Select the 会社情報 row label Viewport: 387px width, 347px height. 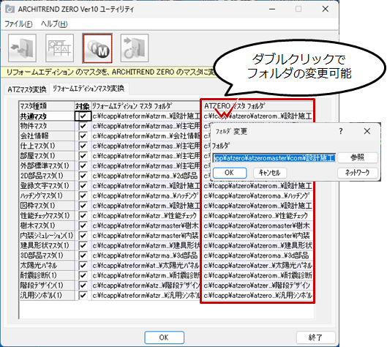point(47,136)
